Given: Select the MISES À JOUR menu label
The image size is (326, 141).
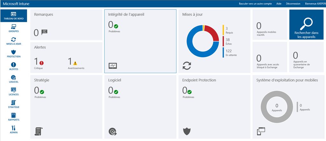Looking at the screenshot, I should tap(13, 44).
